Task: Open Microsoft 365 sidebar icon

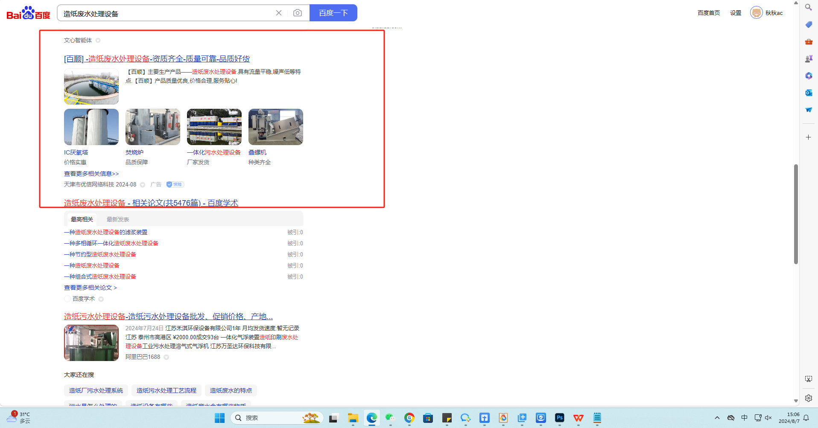Action: (809, 76)
